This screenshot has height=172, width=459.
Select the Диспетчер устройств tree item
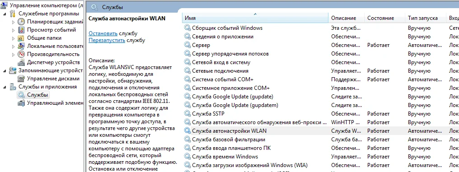pos(53,62)
